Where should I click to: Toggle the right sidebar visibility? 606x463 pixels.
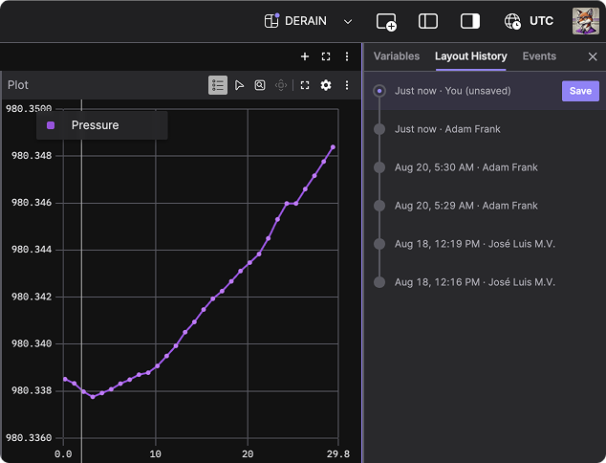click(469, 21)
